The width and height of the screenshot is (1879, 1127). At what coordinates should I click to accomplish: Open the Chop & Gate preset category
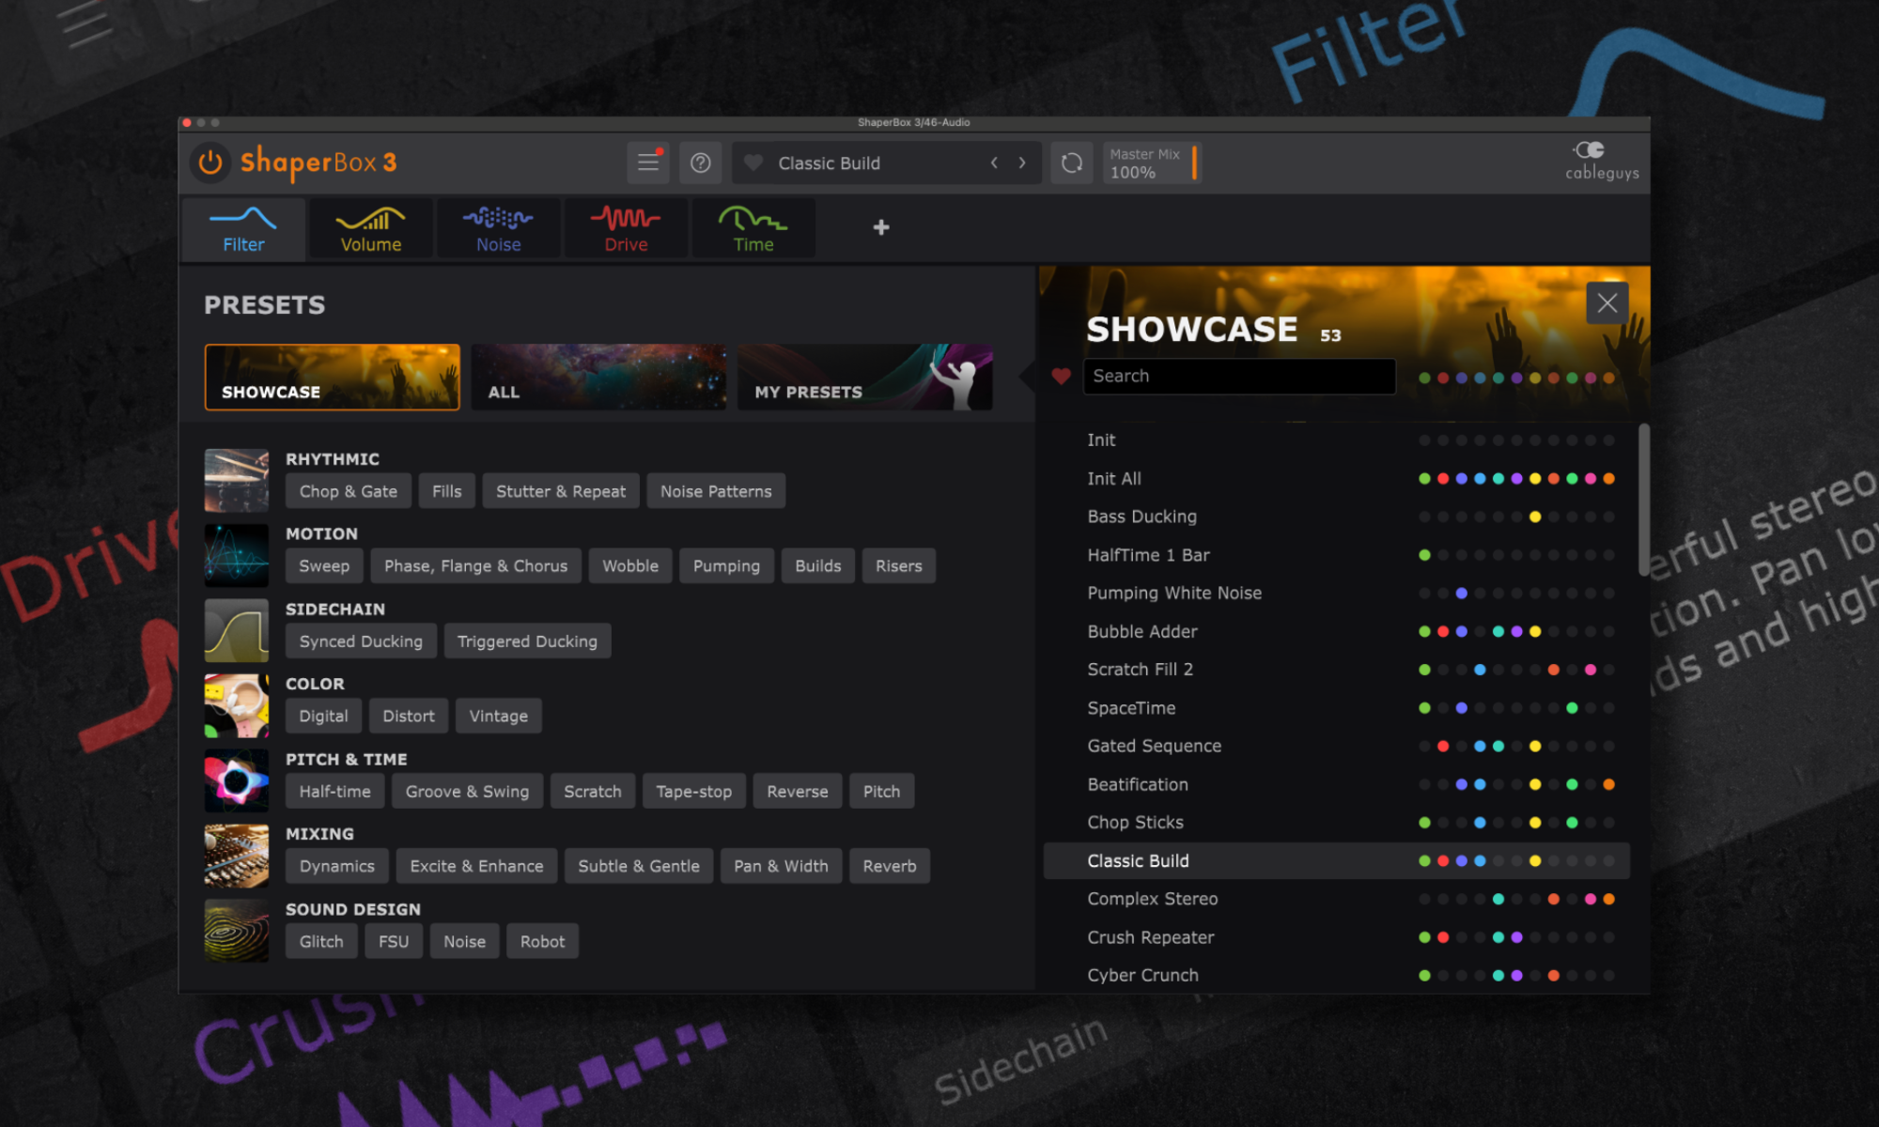(x=348, y=490)
